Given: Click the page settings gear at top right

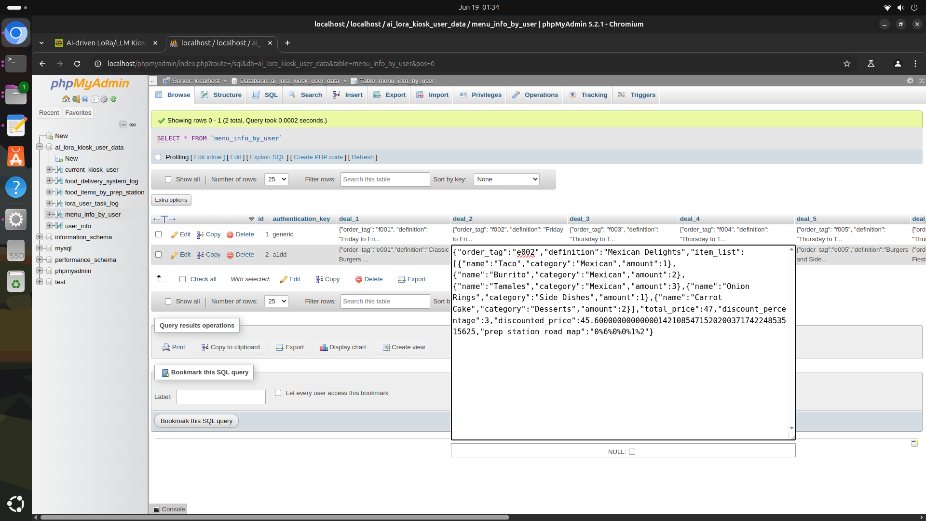Looking at the screenshot, I should pyautogui.click(x=910, y=81).
